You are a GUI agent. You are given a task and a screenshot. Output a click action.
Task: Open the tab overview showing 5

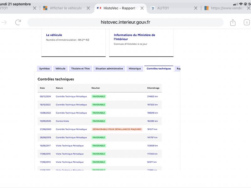(247, 22)
